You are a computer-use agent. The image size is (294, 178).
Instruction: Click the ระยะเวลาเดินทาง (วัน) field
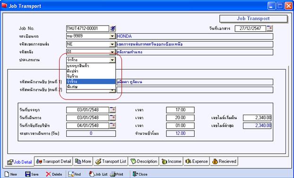[91, 133]
